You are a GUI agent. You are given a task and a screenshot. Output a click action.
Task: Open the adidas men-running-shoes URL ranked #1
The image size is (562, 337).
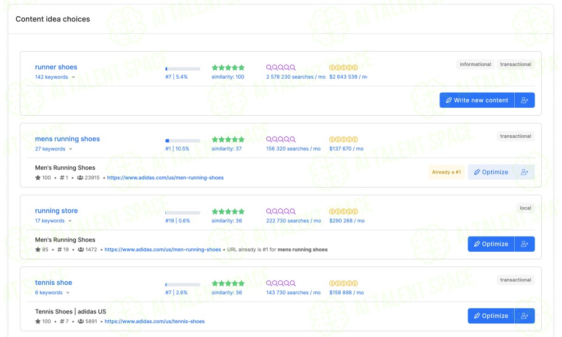[165, 177]
